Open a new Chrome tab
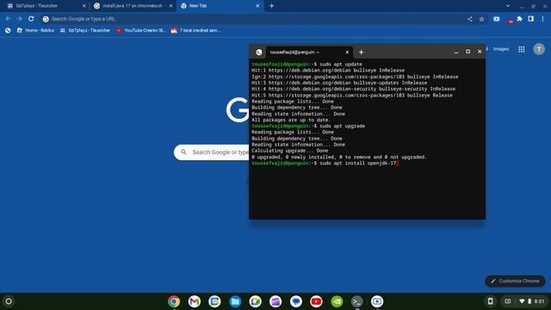The image size is (551, 310). coord(271,6)
